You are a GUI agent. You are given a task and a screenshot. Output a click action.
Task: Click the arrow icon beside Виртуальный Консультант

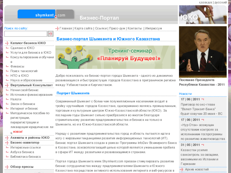click(7, 85)
